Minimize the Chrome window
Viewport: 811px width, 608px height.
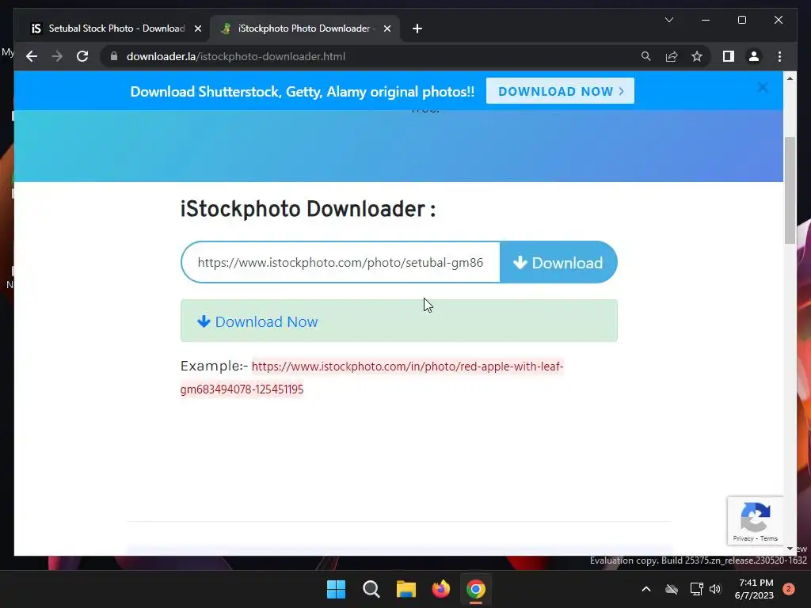pos(706,20)
